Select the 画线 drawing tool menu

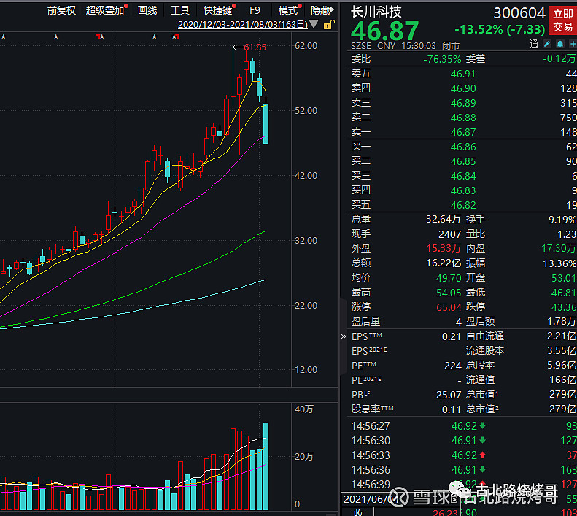(147, 10)
